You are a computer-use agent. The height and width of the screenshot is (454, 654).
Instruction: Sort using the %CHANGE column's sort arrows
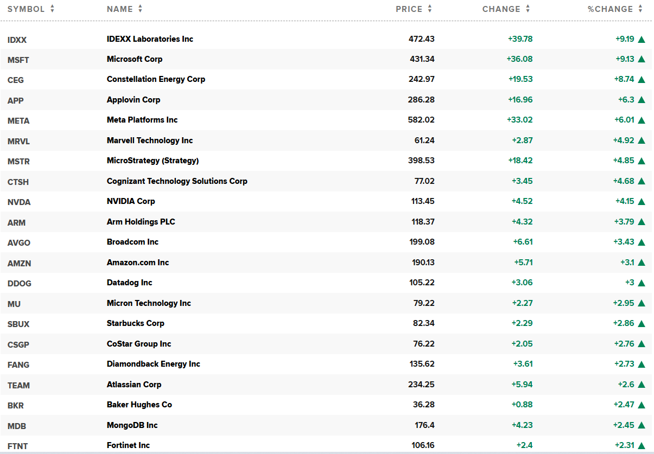pos(640,9)
